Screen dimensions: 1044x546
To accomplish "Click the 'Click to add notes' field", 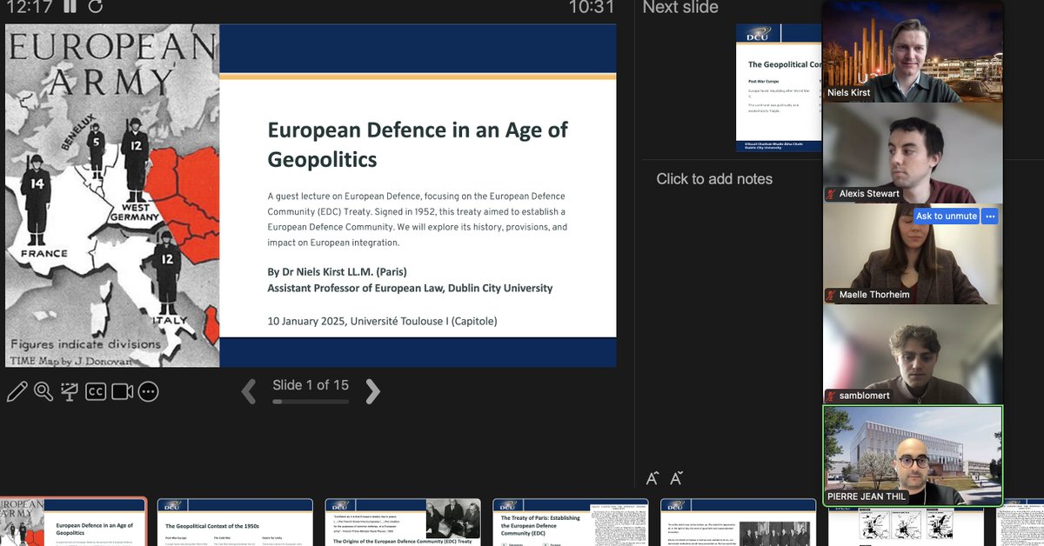I will [x=714, y=179].
